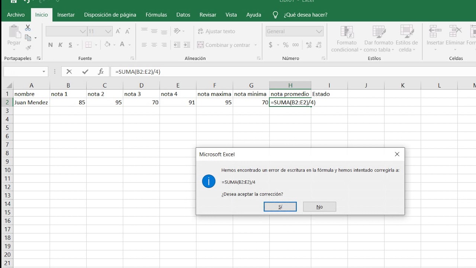476x268 pixels.
Task: Click the text orientation icon
Action: coord(177,31)
